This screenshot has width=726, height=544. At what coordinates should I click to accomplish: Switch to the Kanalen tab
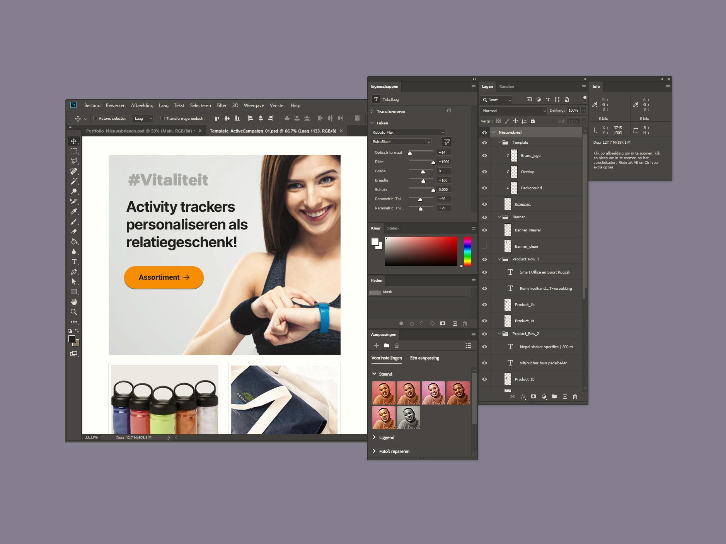coord(506,87)
